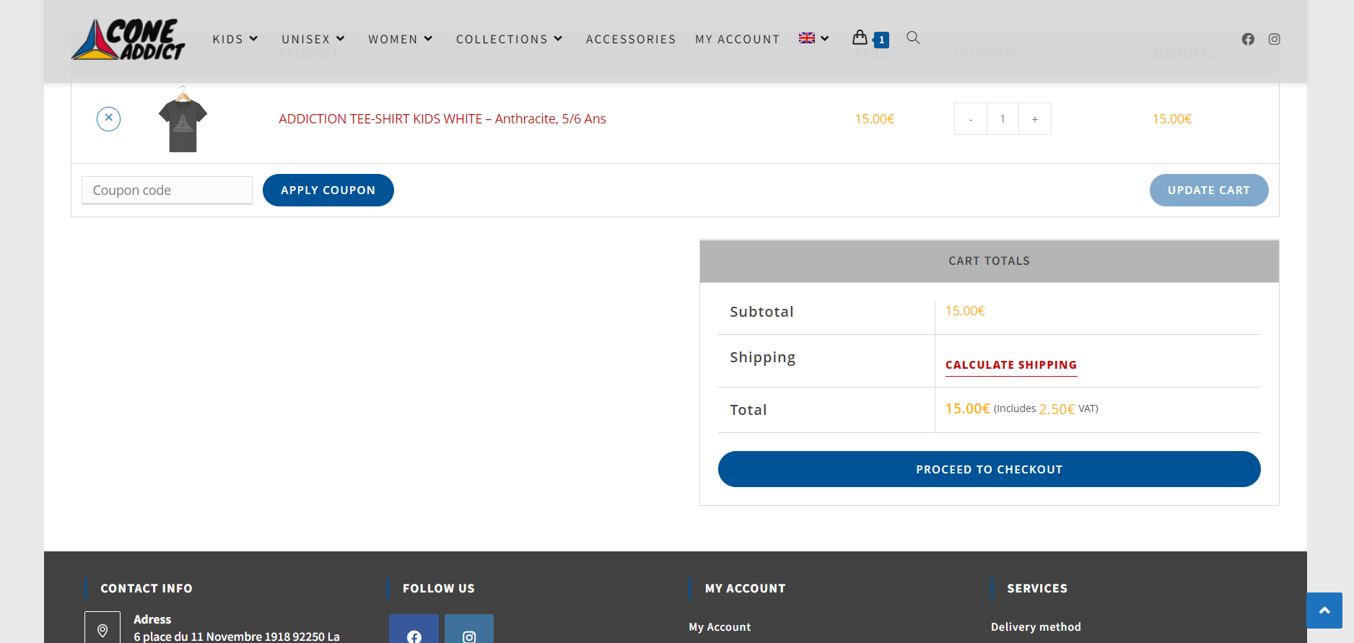The height and width of the screenshot is (643, 1354).
Task: Click the scroll-to-top arrow button
Action: (x=1324, y=611)
